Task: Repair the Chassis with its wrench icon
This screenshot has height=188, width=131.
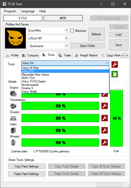Action: tap(105, 118)
